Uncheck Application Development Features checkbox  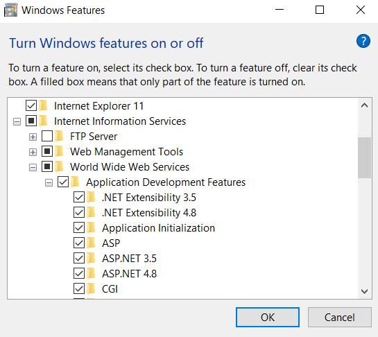pyautogui.click(x=63, y=182)
